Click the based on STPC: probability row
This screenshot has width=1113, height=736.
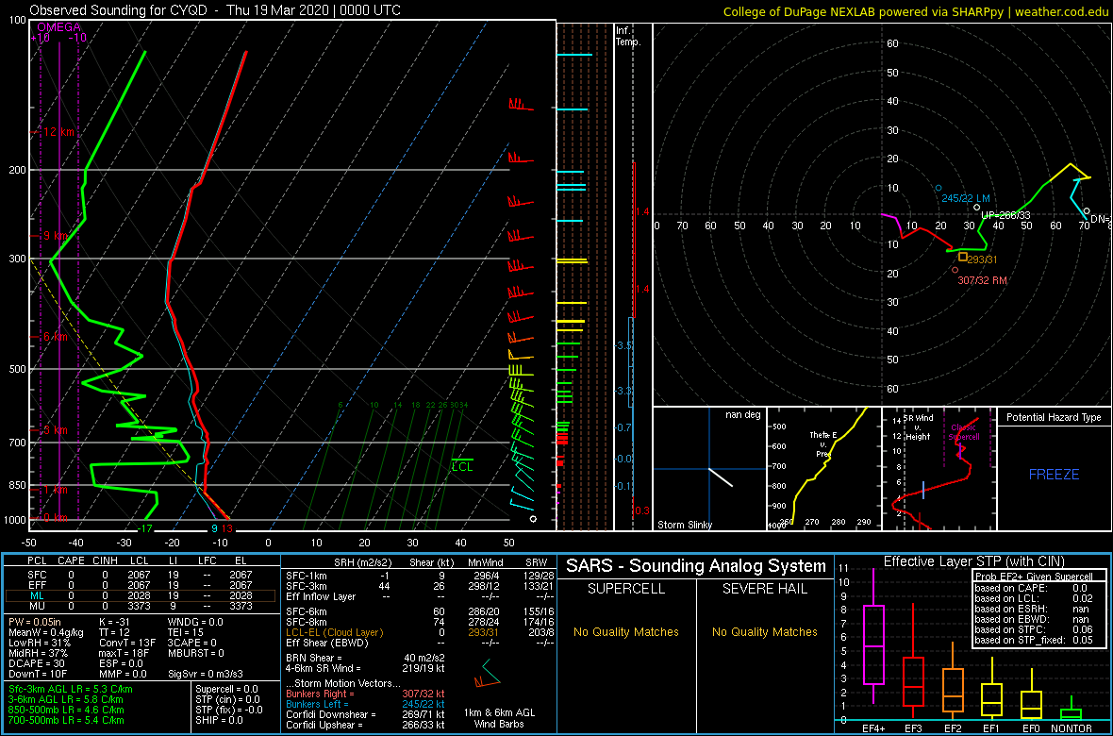click(x=1033, y=630)
